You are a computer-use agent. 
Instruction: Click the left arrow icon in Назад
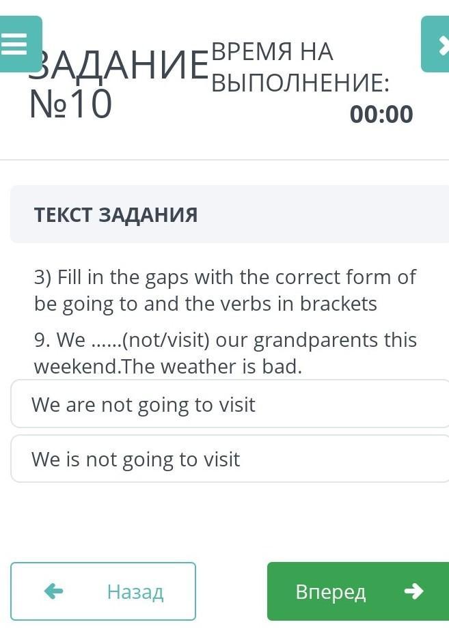click(53, 591)
